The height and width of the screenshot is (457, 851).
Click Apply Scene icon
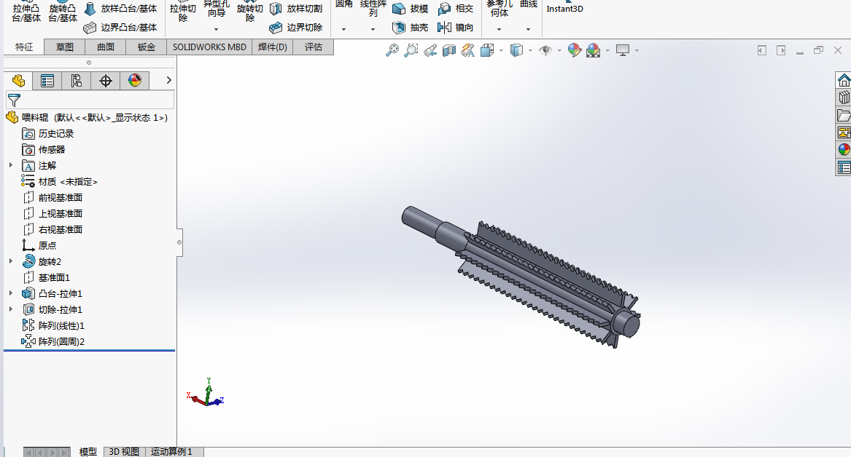pos(593,50)
